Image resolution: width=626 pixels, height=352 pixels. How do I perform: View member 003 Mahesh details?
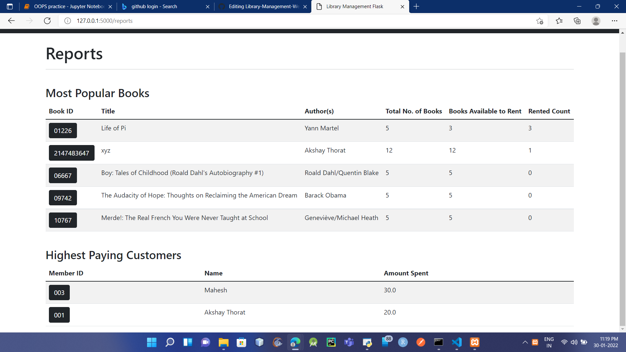[59, 292]
